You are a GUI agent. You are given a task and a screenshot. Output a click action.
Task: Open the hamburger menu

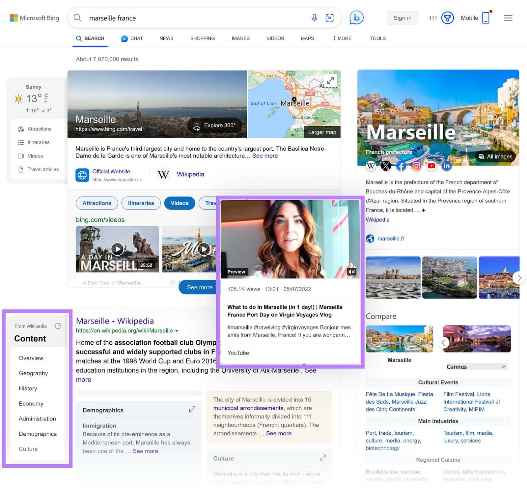point(508,18)
